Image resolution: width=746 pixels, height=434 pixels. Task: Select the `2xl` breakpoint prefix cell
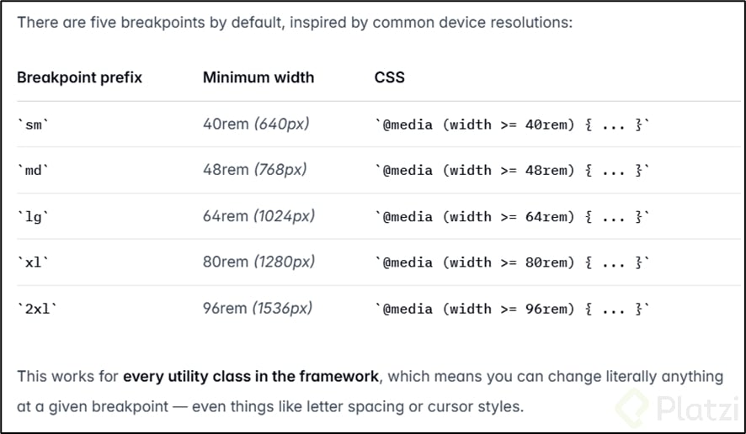[38, 309]
